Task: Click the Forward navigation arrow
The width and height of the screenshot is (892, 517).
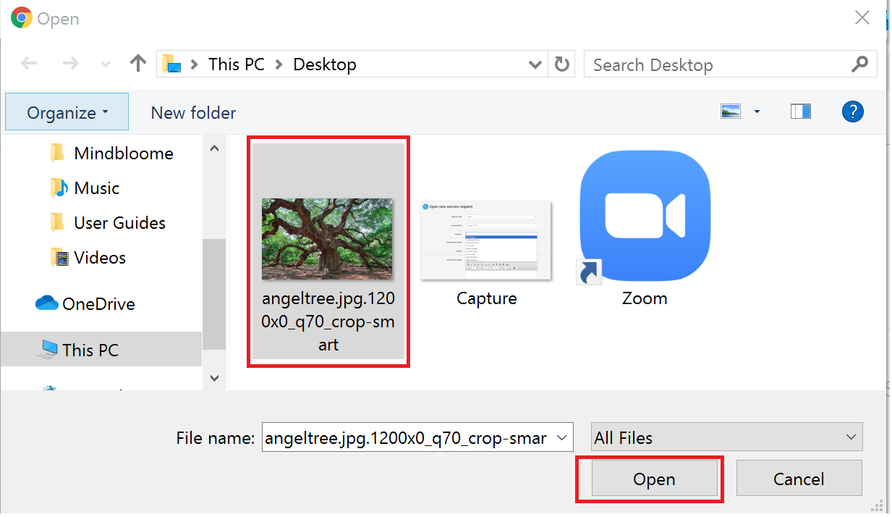Action: (70, 64)
